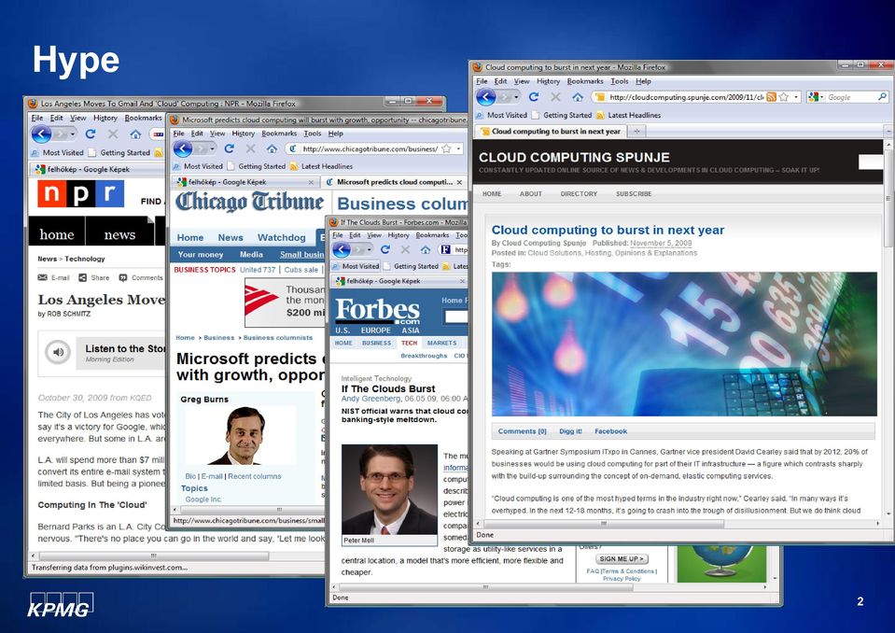Close felhőkép tab in Chicago Tribune window

point(311,183)
